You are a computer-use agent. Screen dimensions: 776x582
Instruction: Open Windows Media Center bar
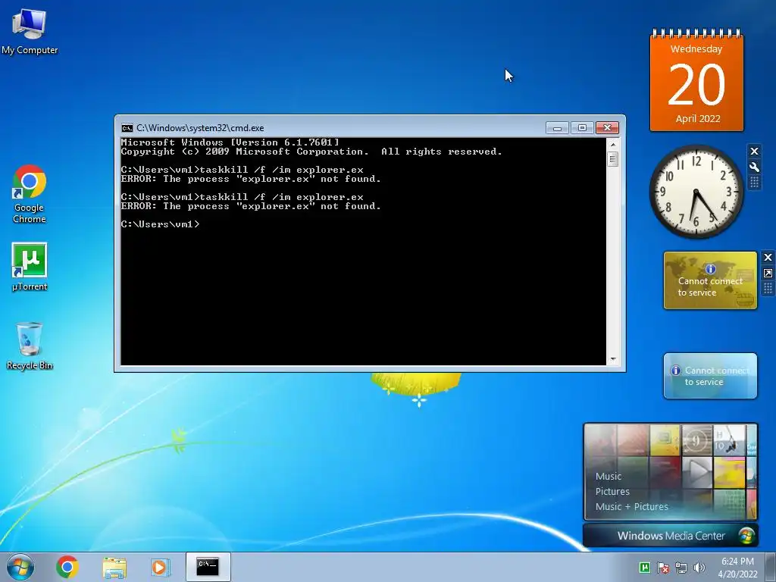coord(670,536)
